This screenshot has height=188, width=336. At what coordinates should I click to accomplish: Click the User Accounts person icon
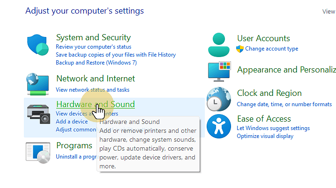pos(219,44)
